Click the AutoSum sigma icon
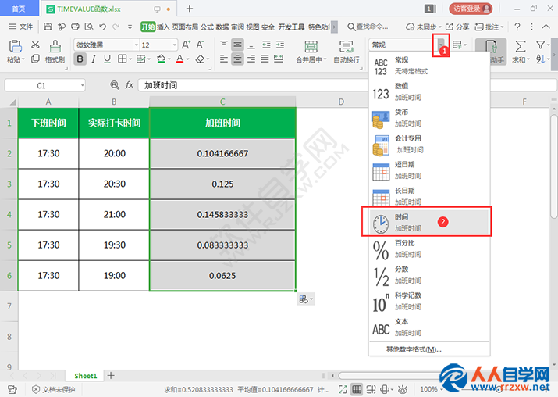558x397 pixels. 521,46
